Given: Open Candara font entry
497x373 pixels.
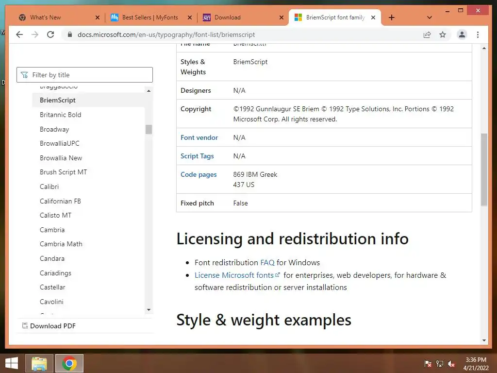Looking at the screenshot, I should point(52,258).
